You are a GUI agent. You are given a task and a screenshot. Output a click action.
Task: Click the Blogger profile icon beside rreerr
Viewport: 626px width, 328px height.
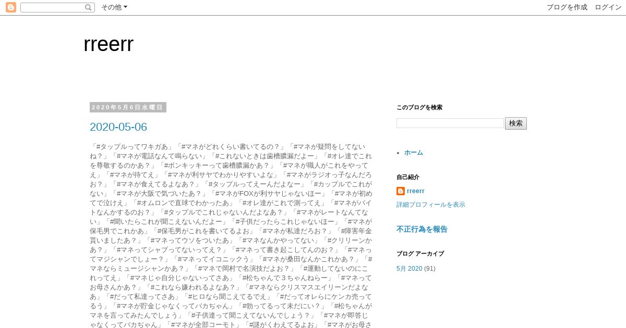pyautogui.click(x=401, y=191)
